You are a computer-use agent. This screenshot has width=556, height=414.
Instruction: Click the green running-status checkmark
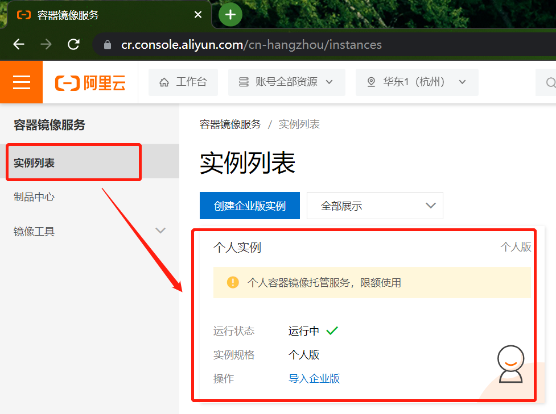(332, 331)
